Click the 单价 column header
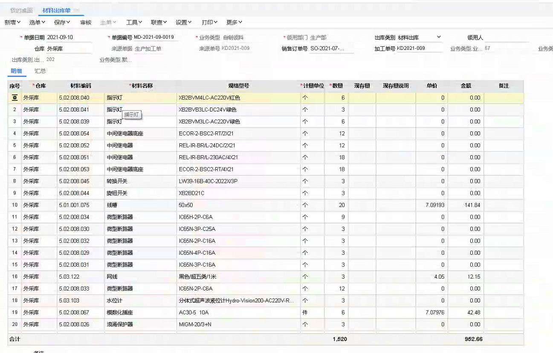Image resolution: width=553 pixels, height=353 pixels. (x=432, y=86)
